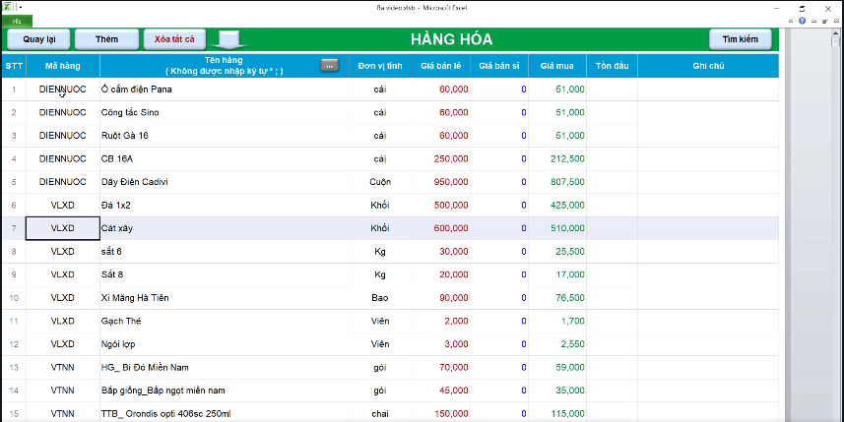Select Mã hàng VLXD cell in row 7
The image size is (844, 422).
pyautogui.click(x=63, y=228)
